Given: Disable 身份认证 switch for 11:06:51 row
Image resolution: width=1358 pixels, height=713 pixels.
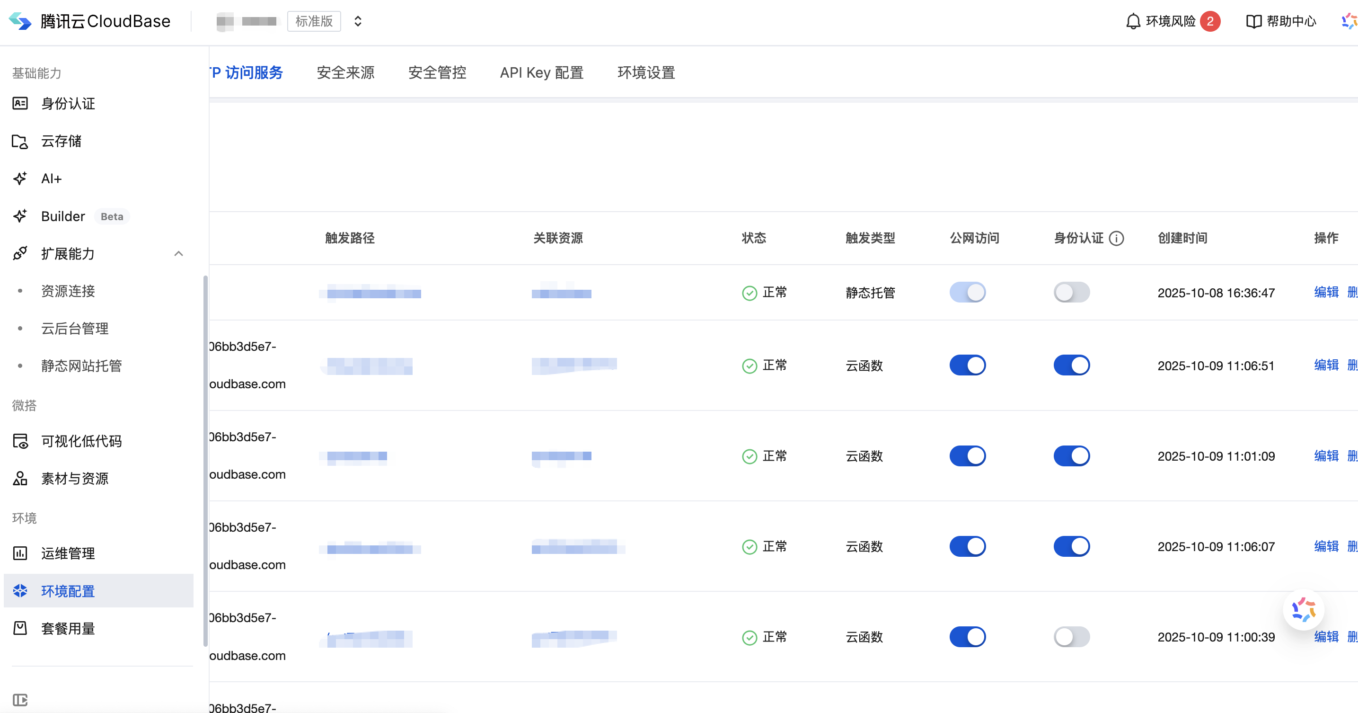Looking at the screenshot, I should [x=1071, y=365].
